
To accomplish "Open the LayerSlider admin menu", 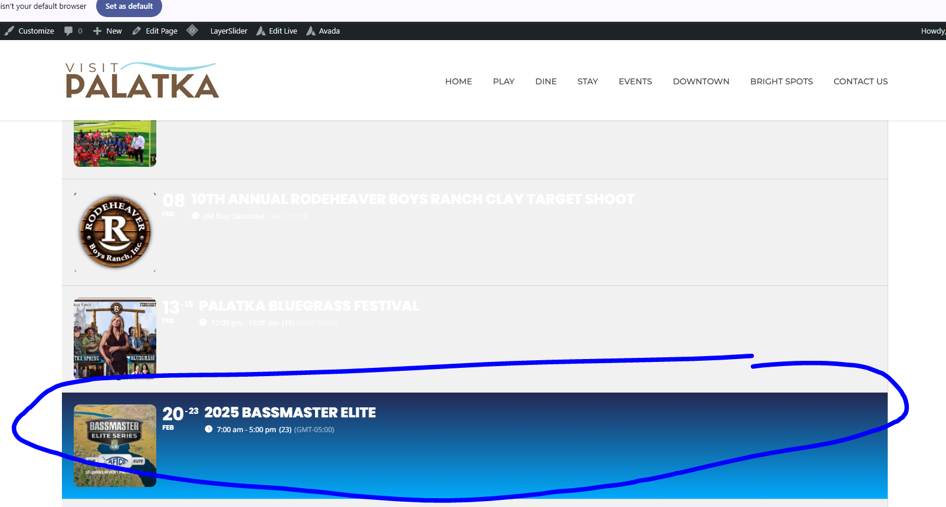I will [229, 31].
